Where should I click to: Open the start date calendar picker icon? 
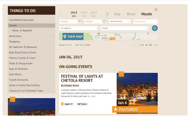coord(79,22)
